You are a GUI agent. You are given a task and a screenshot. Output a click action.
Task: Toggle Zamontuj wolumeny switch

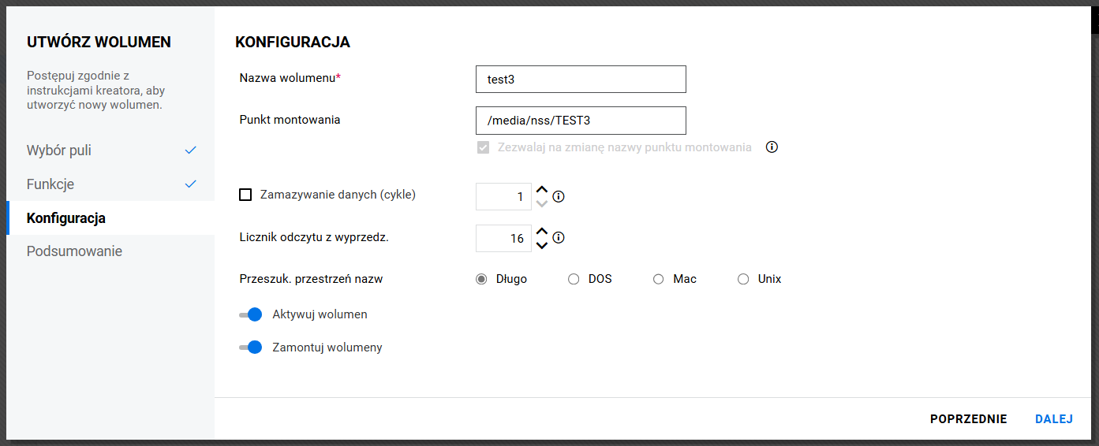[250, 348]
